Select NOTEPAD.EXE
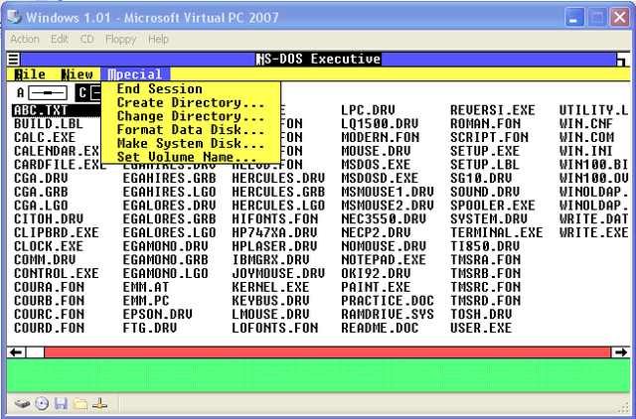The image size is (636, 419). click(384, 260)
